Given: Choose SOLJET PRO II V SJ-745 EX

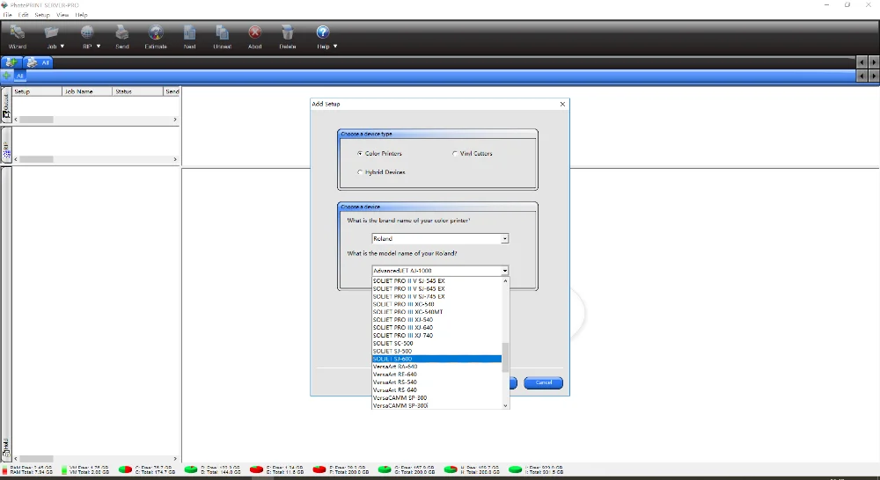Looking at the screenshot, I should pos(436,296).
